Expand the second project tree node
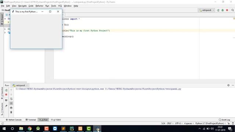235x132 pixels. click(8, 22)
